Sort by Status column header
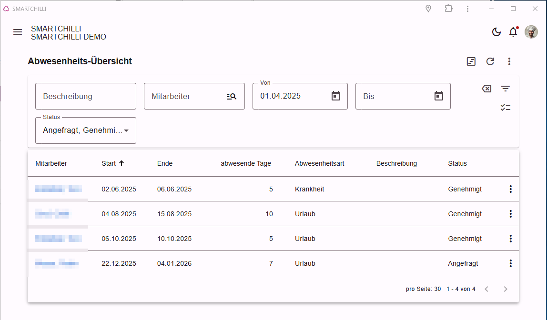 tap(457, 163)
